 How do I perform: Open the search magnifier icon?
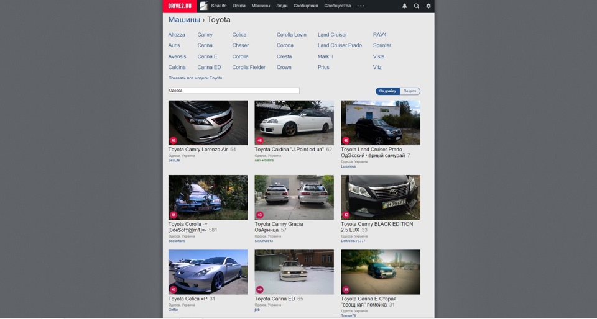[417, 6]
